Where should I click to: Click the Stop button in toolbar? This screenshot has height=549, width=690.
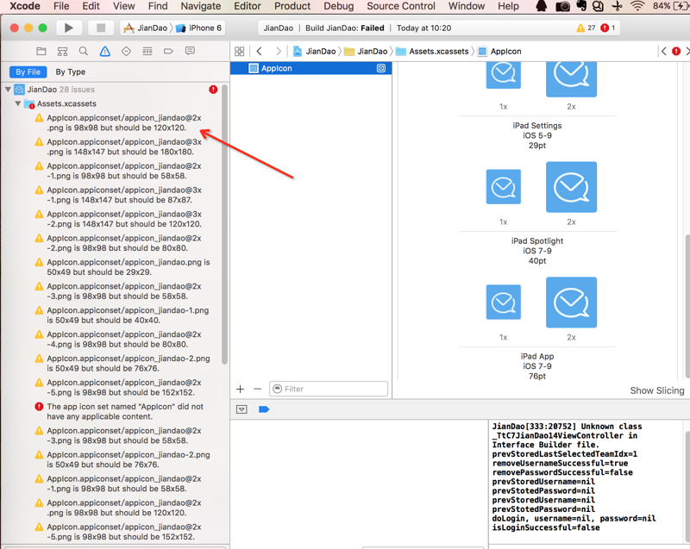click(x=101, y=28)
